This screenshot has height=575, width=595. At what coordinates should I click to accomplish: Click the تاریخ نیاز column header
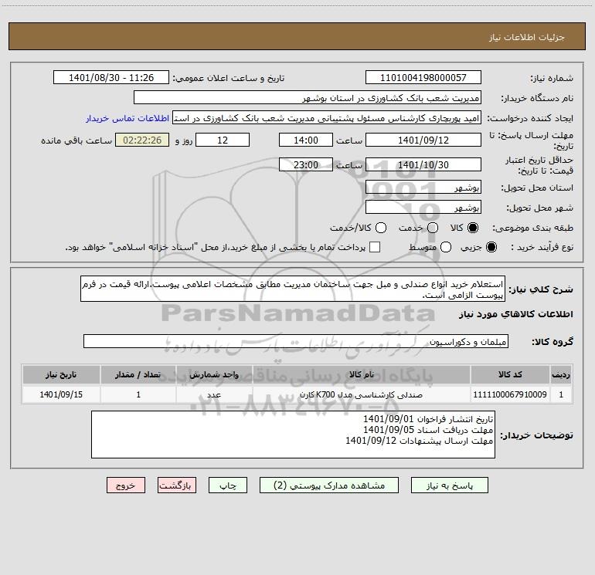click(61, 374)
